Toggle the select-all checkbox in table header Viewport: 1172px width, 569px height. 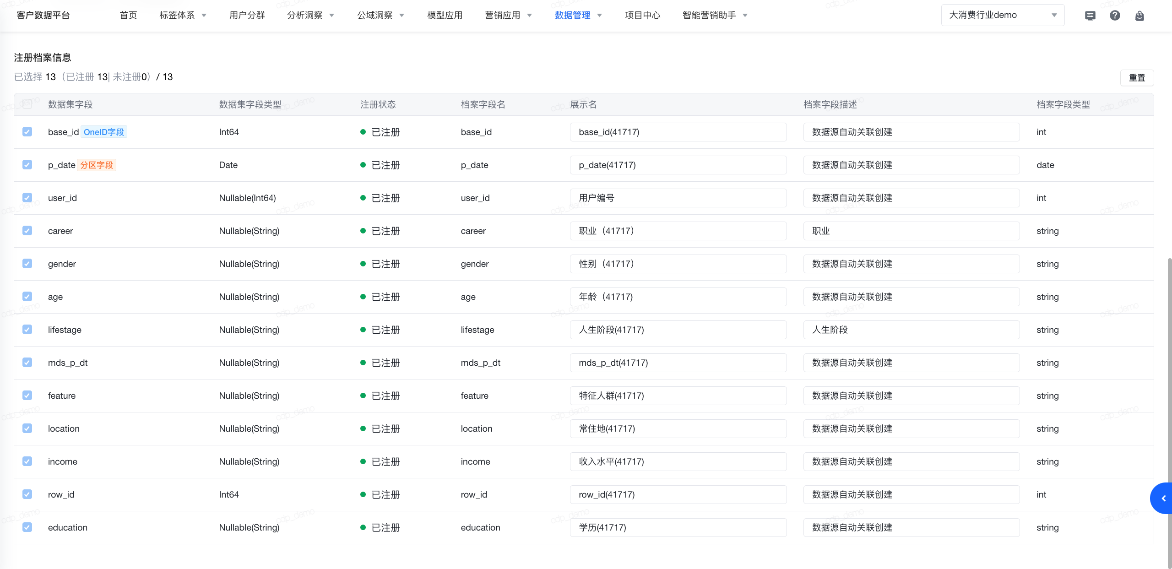pos(27,104)
